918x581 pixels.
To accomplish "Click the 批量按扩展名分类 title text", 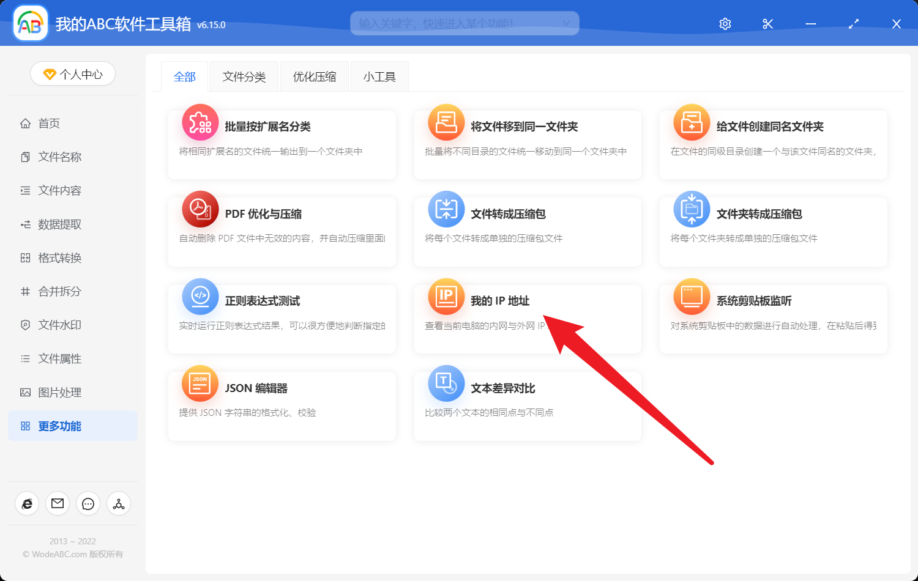I will 268,127.
